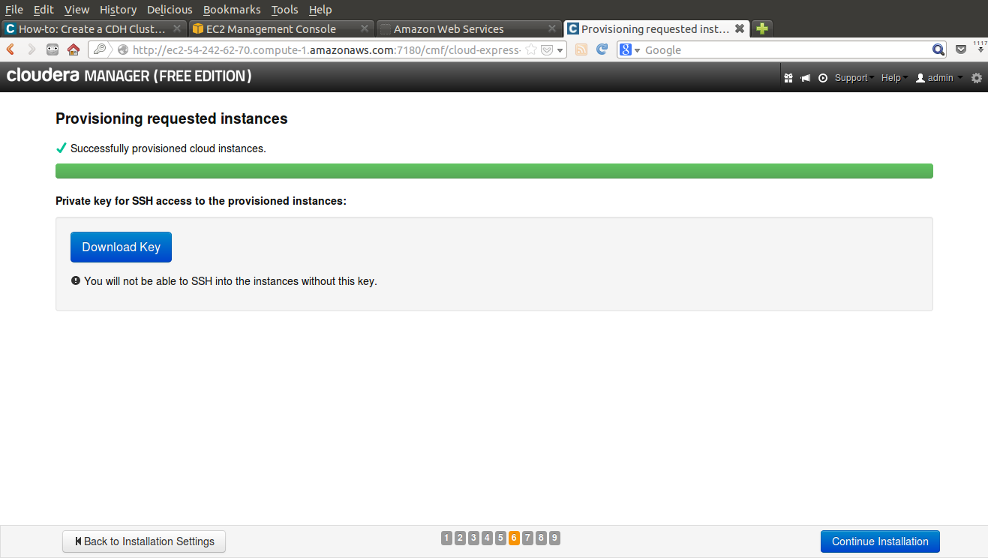Viewport: 988px width, 558px height.
Task: Close the Amazon Web Services tab
Action: [x=552, y=28]
